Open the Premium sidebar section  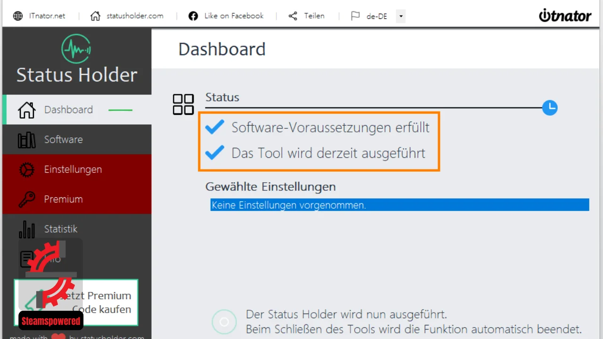coord(77,199)
